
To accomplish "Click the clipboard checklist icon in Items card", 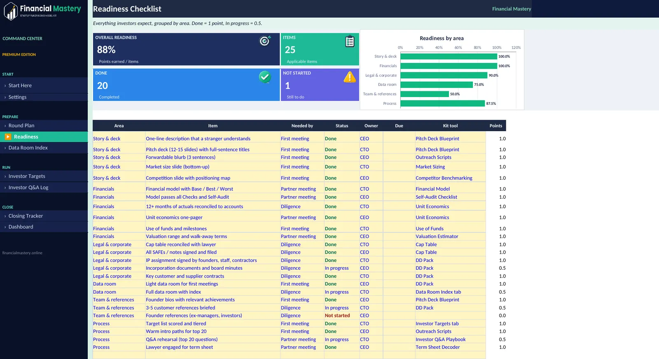I will pos(350,41).
